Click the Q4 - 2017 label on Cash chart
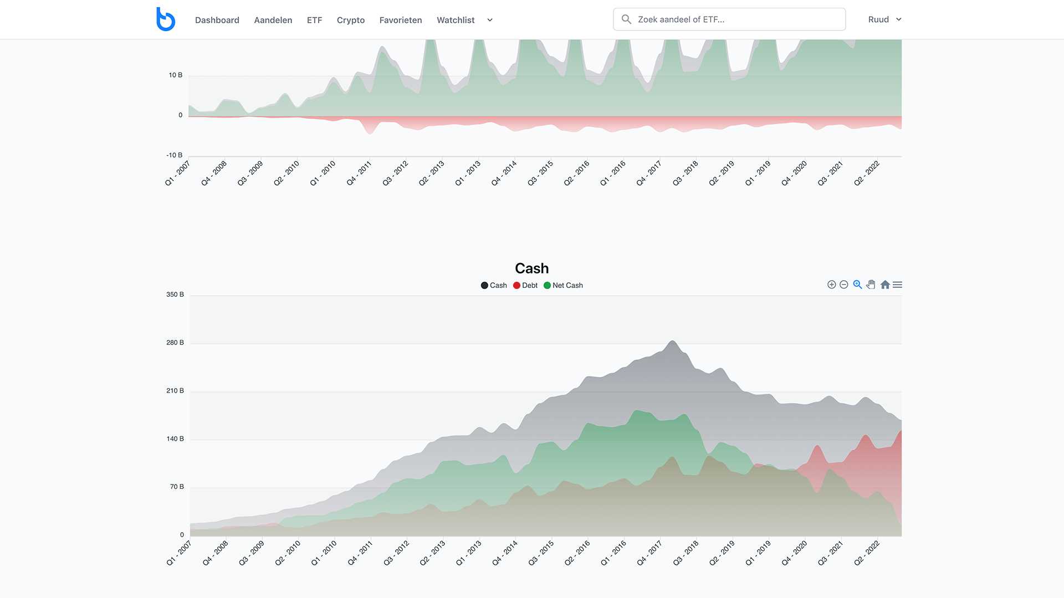Screen dimensions: 1064x598 tap(649, 553)
